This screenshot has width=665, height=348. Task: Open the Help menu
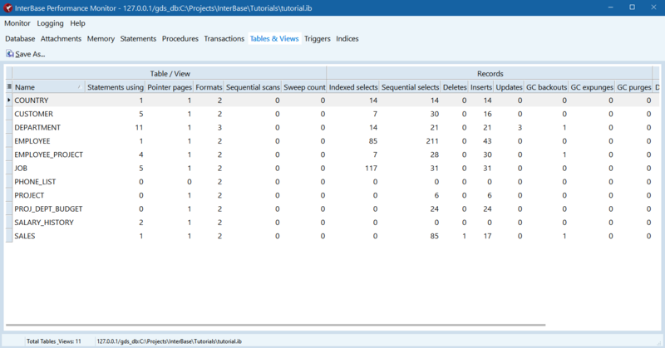point(77,23)
